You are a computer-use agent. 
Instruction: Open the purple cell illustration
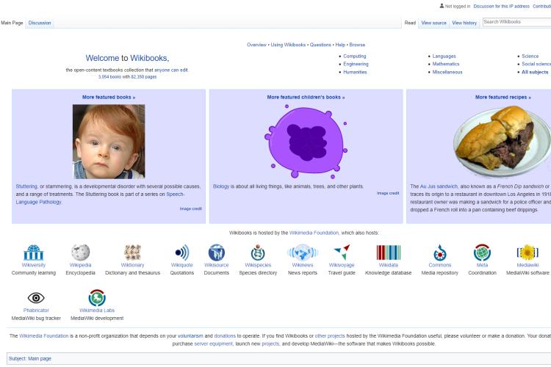tap(306, 142)
